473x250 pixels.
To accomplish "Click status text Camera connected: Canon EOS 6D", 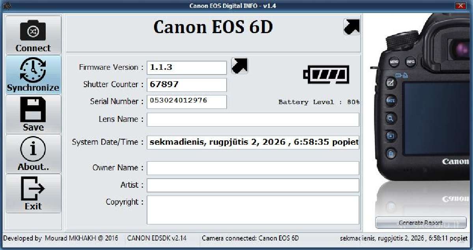I will [x=250, y=238].
